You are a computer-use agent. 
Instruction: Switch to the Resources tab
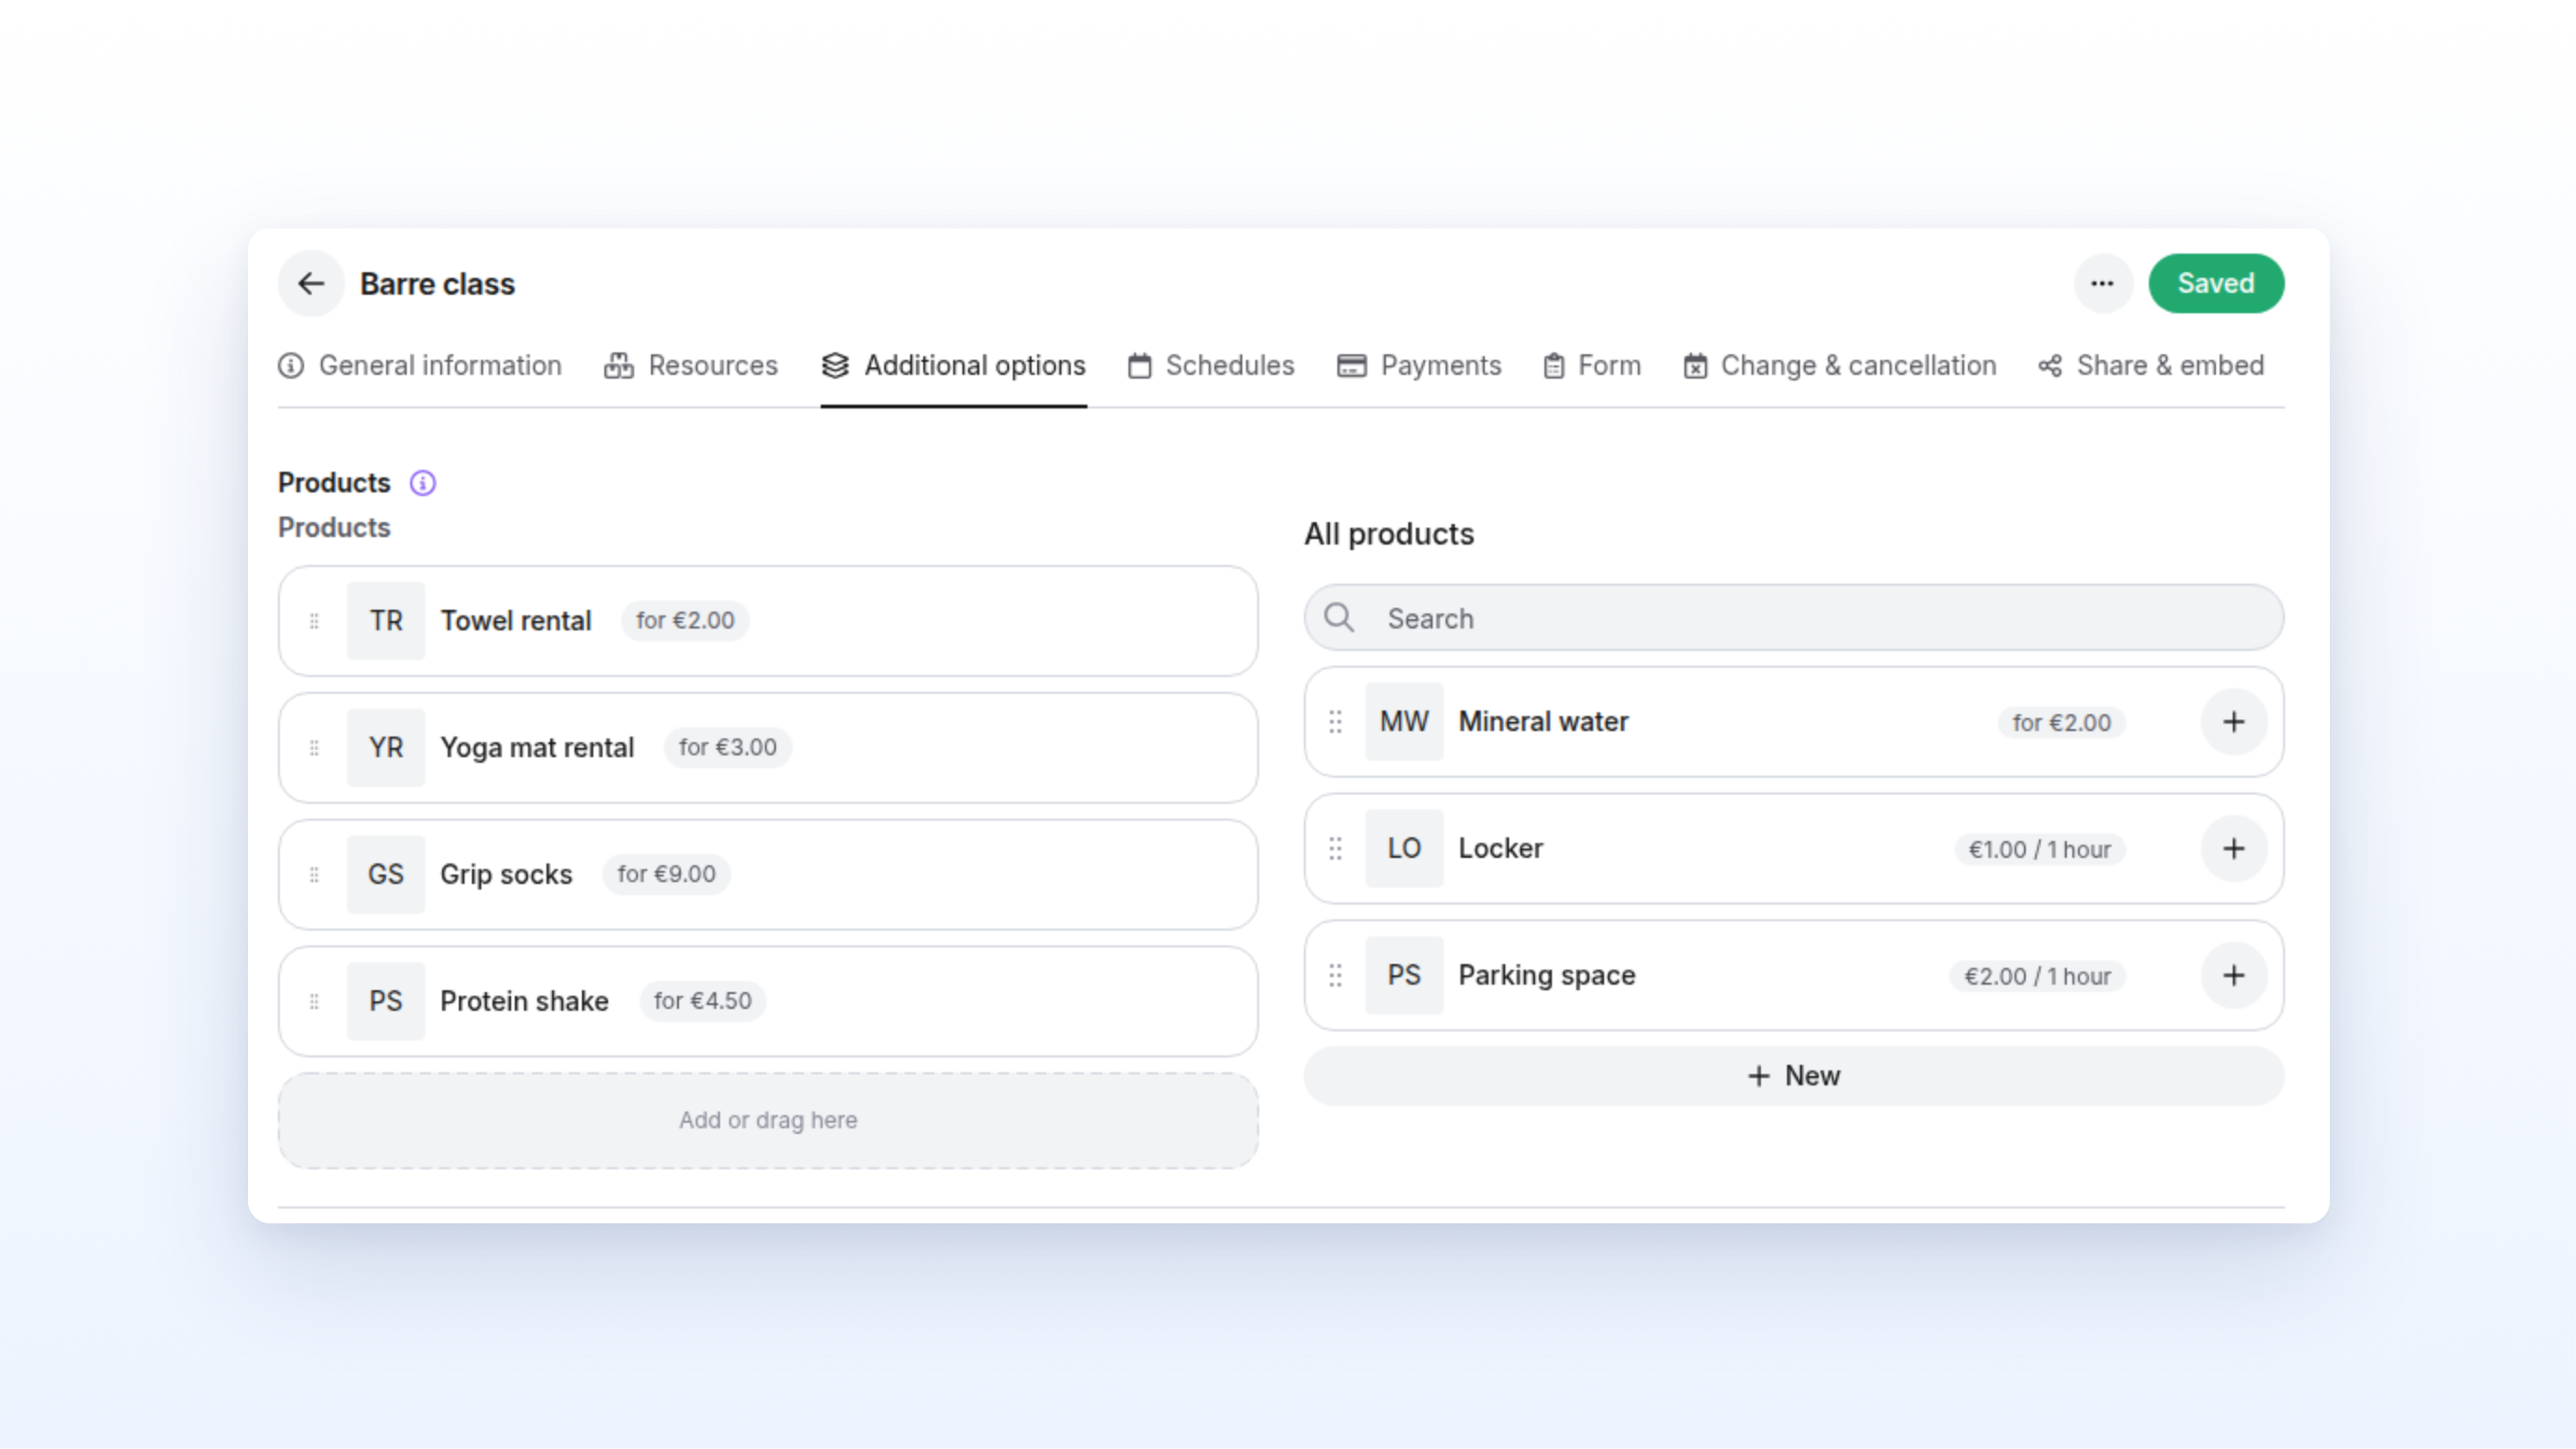tap(691, 366)
